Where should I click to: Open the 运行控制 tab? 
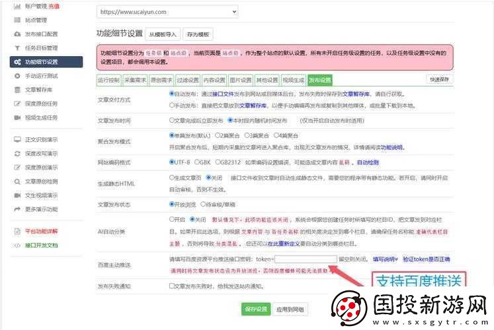[x=108, y=80]
